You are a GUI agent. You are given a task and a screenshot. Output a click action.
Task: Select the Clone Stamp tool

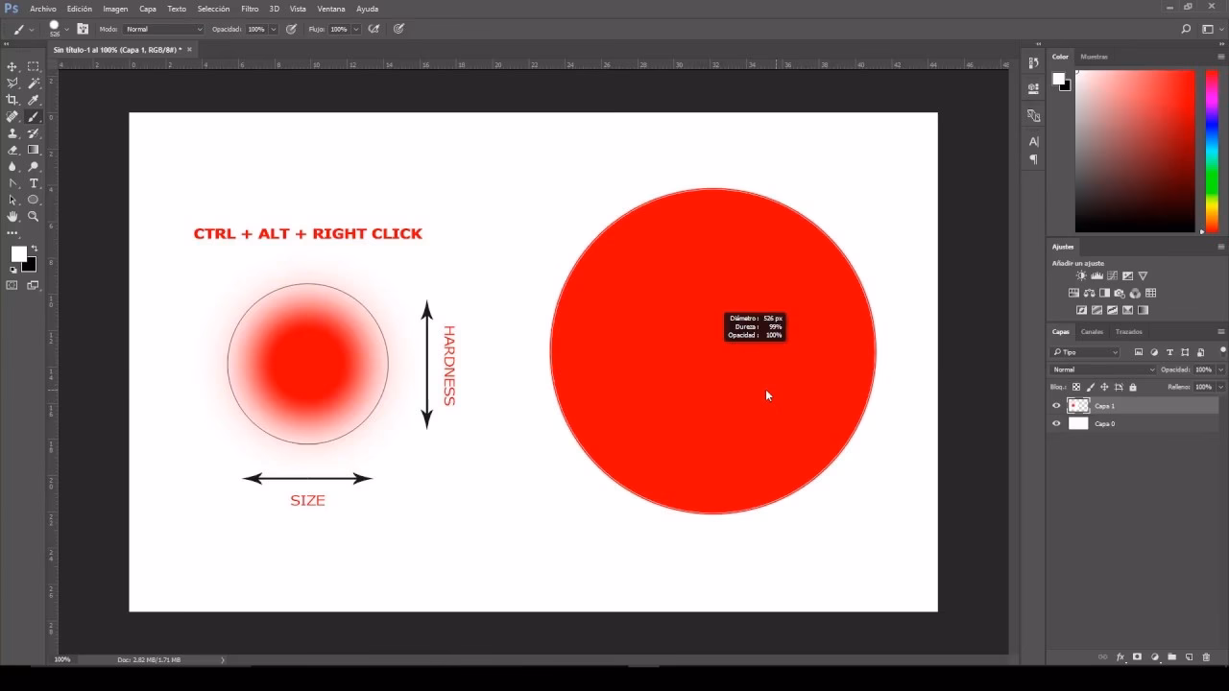click(x=12, y=133)
